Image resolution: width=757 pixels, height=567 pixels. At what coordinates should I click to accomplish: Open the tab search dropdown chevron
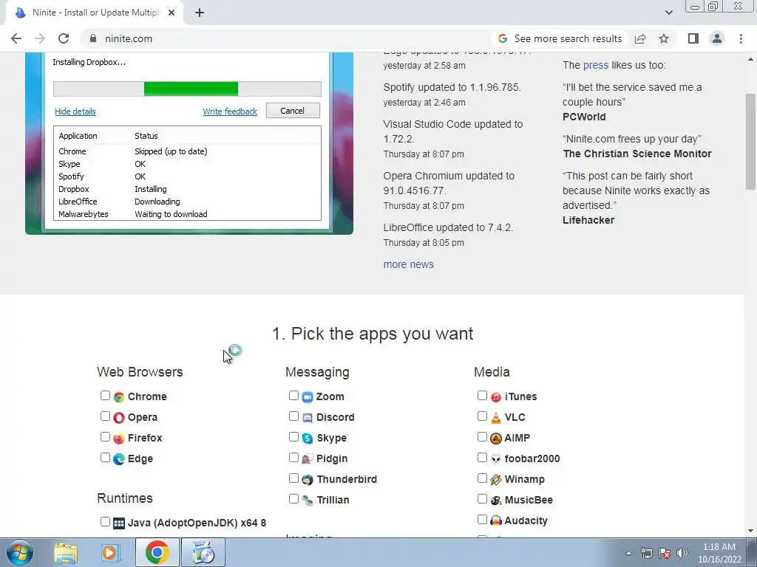668,13
